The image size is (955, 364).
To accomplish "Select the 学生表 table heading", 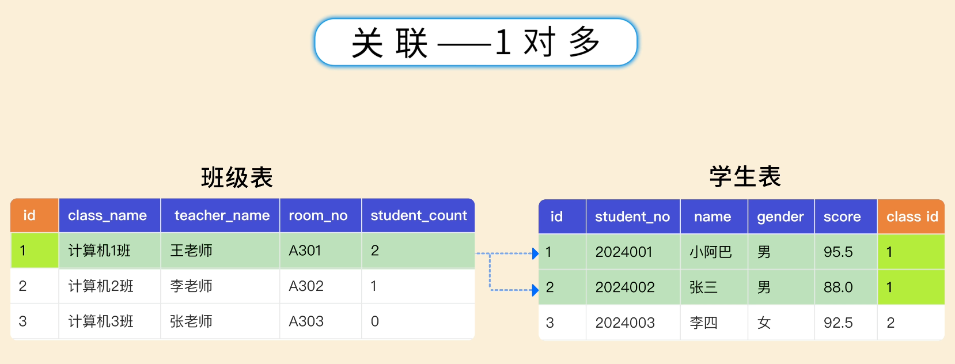I will [745, 176].
